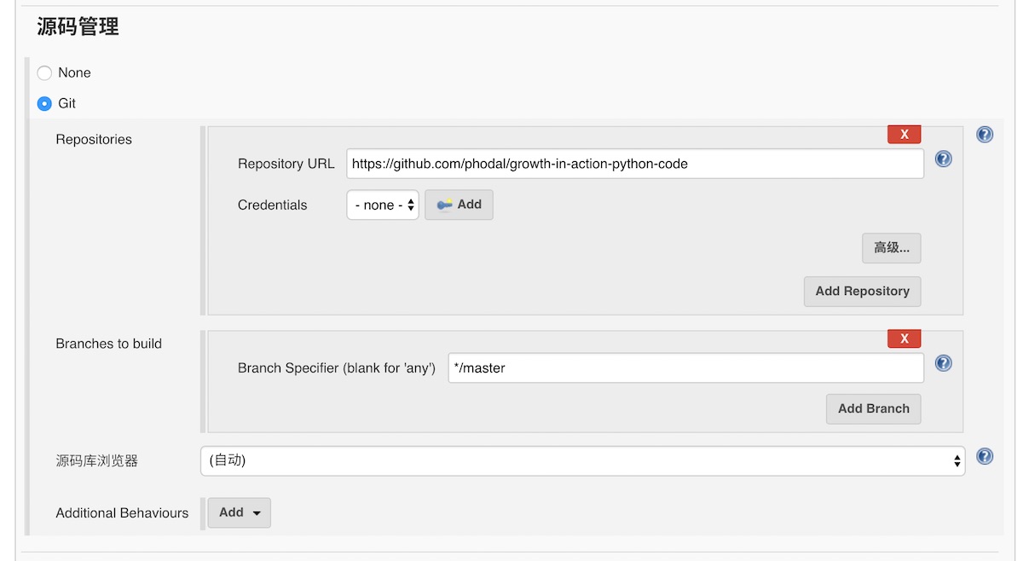
Task: Focus the Repository URL text field
Action: pyautogui.click(x=634, y=164)
